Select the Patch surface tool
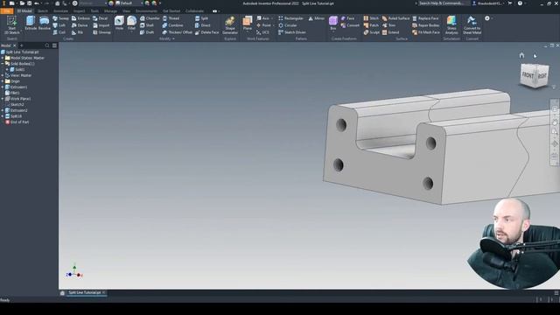The height and width of the screenshot is (315, 560). click(x=371, y=25)
